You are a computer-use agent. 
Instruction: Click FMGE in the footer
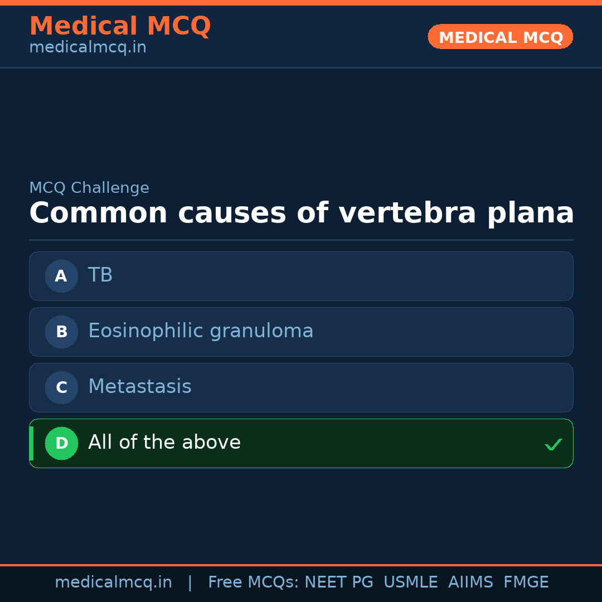pos(526,582)
